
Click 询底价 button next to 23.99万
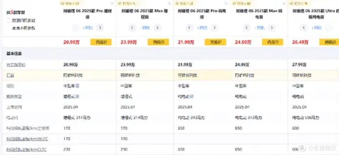coord(158,42)
